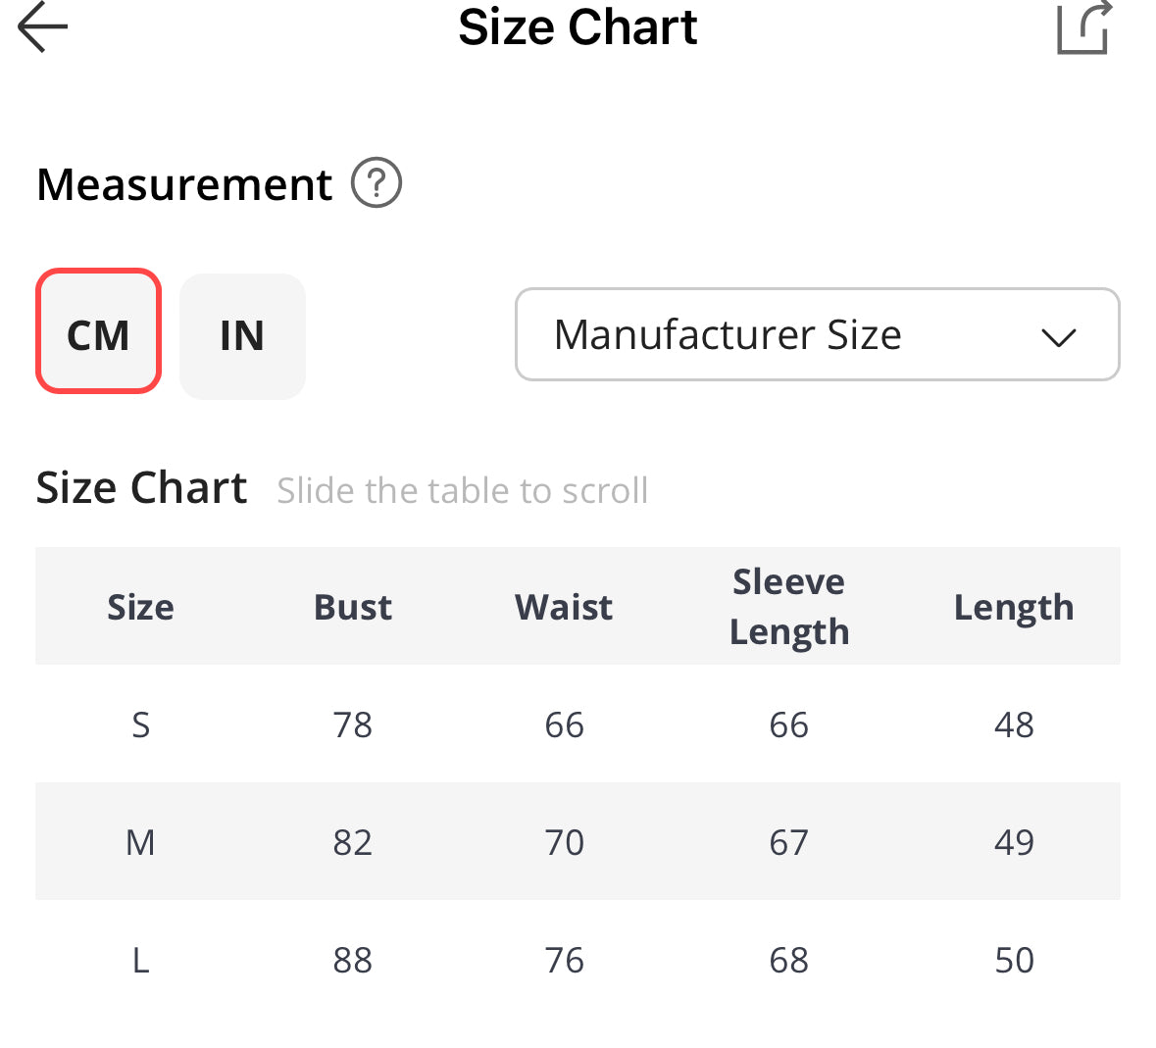Click the Sleeve Length column header
Viewport: 1156px width, 1048px height.
788,607
